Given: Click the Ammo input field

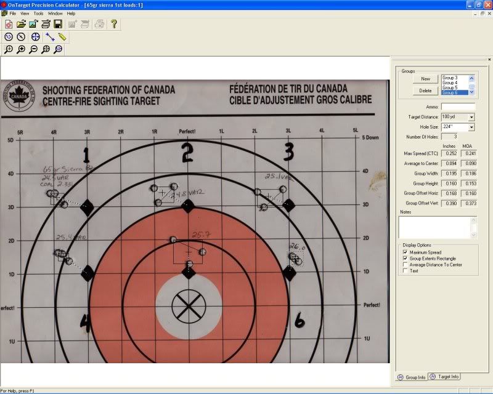Looking at the screenshot, I should (x=458, y=107).
